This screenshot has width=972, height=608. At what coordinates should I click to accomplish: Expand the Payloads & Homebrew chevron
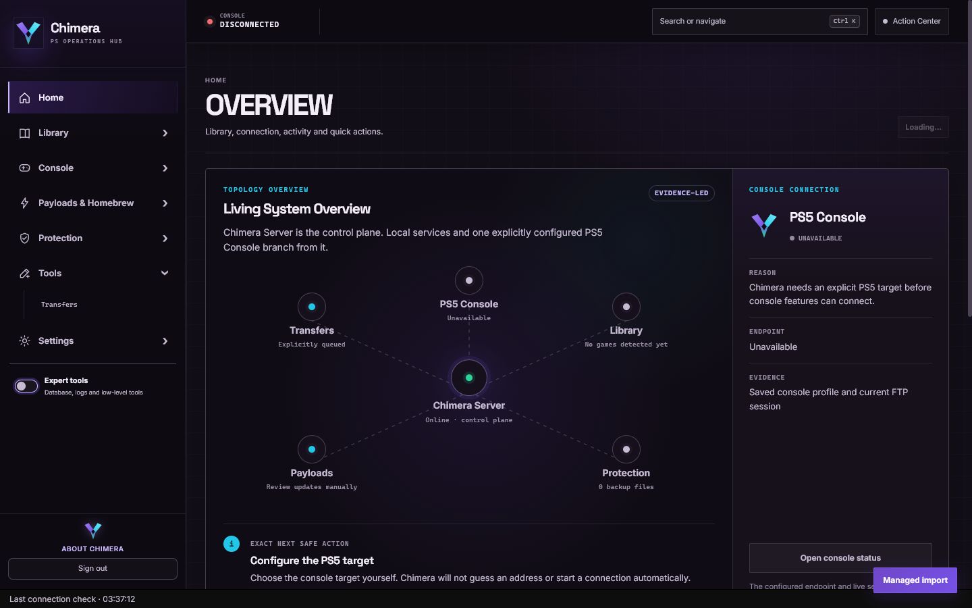click(165, 203)
